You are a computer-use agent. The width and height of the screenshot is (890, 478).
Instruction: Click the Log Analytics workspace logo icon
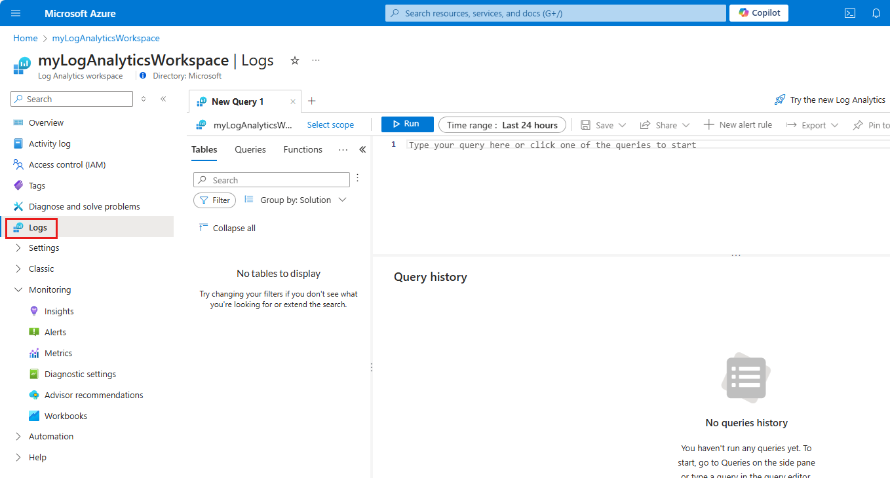click(x=22, y=65)
